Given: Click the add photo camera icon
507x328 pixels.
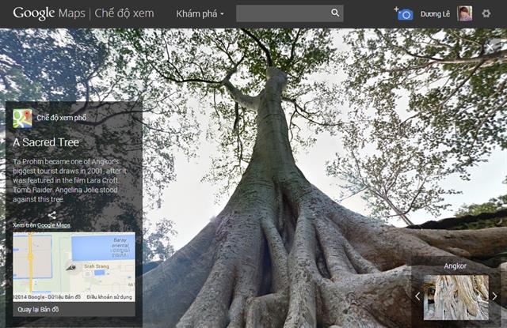Looking at the screenshot, I should (404, 13).
